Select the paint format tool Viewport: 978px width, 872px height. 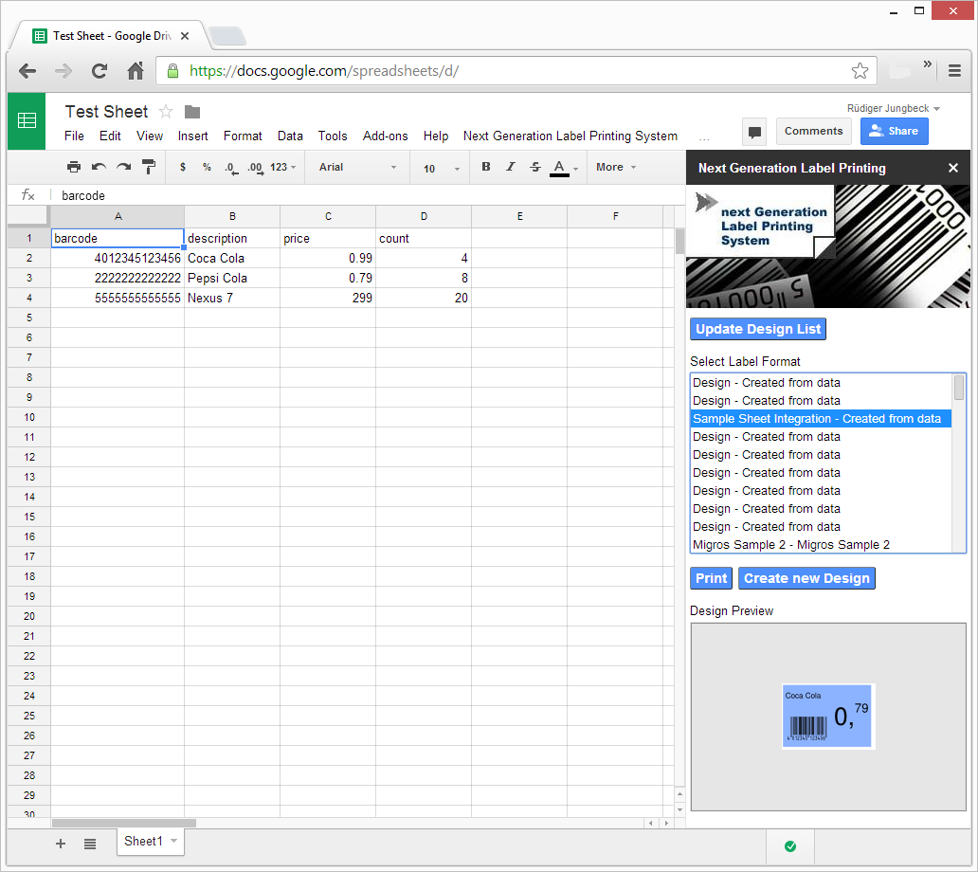(149, 167)
